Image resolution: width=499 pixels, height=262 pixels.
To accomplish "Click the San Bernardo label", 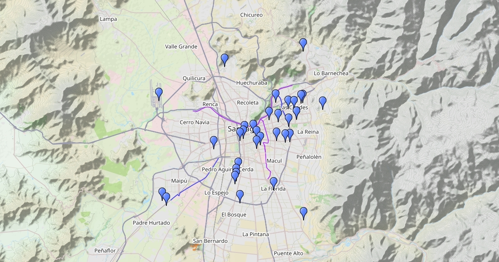I will 210,241.
